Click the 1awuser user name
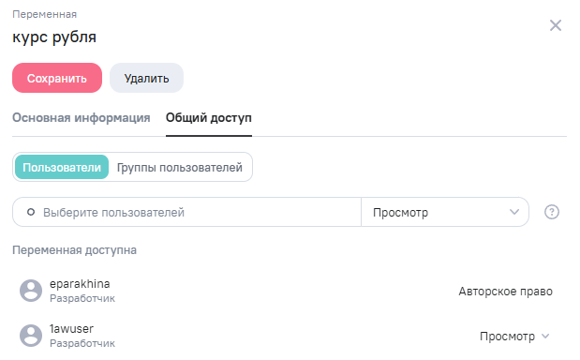Viewport: 580px width, 360px height. [71, 328]
